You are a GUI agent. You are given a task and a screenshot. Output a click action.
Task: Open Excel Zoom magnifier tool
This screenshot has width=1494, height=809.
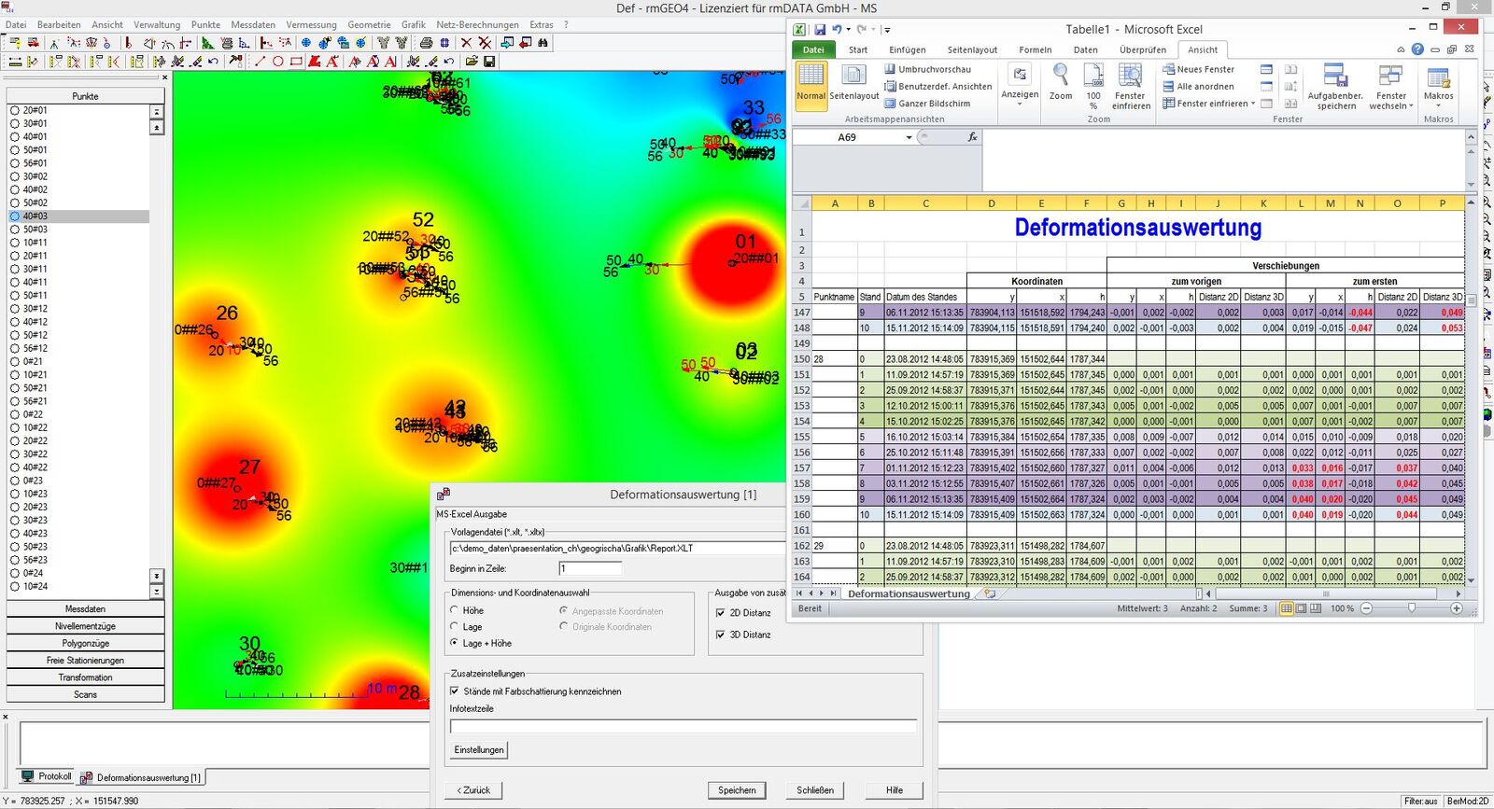[x=1061, y=82]
